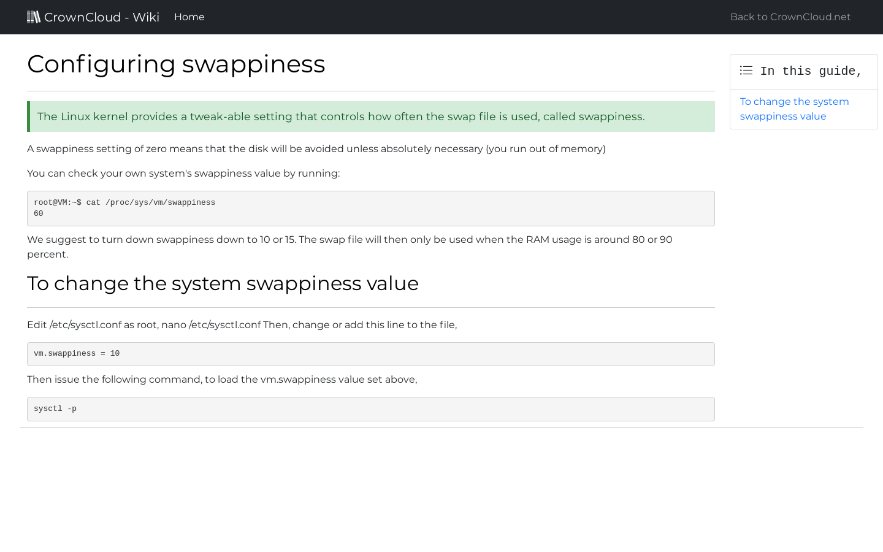Click the 'Edit /etc/sysctl.conf as root' paragraph
883x552 pixels.
[242, 325]
